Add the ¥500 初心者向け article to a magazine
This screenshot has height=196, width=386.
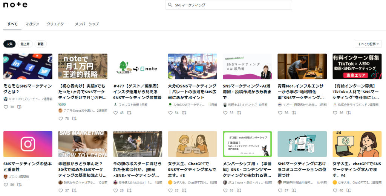pyautogui.click(x=74, y=119)
